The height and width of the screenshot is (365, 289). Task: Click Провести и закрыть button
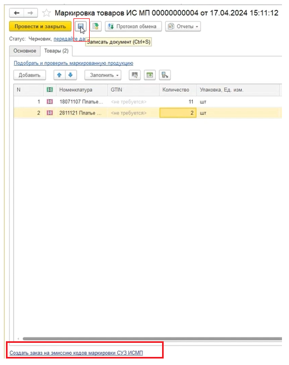tap(41, 26)
